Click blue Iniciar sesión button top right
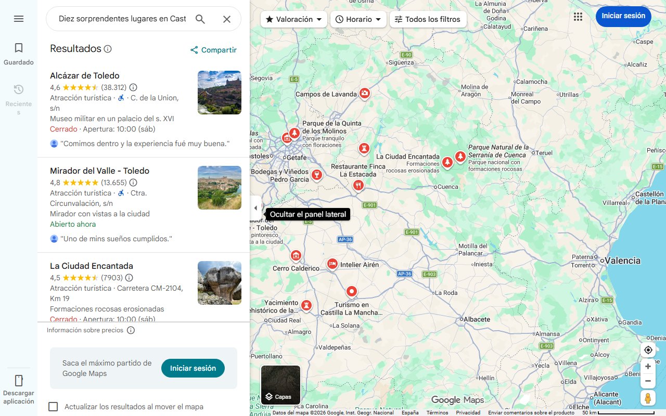Screen dimensions: 666x416 click(623, 16)
